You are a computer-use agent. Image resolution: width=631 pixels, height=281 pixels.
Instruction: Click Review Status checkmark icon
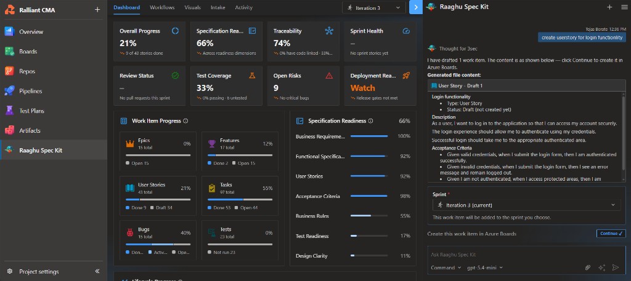coord(175,76)
